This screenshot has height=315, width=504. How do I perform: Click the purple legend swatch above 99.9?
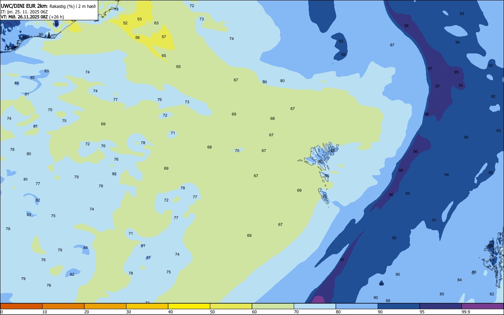[x=482, y=306]
